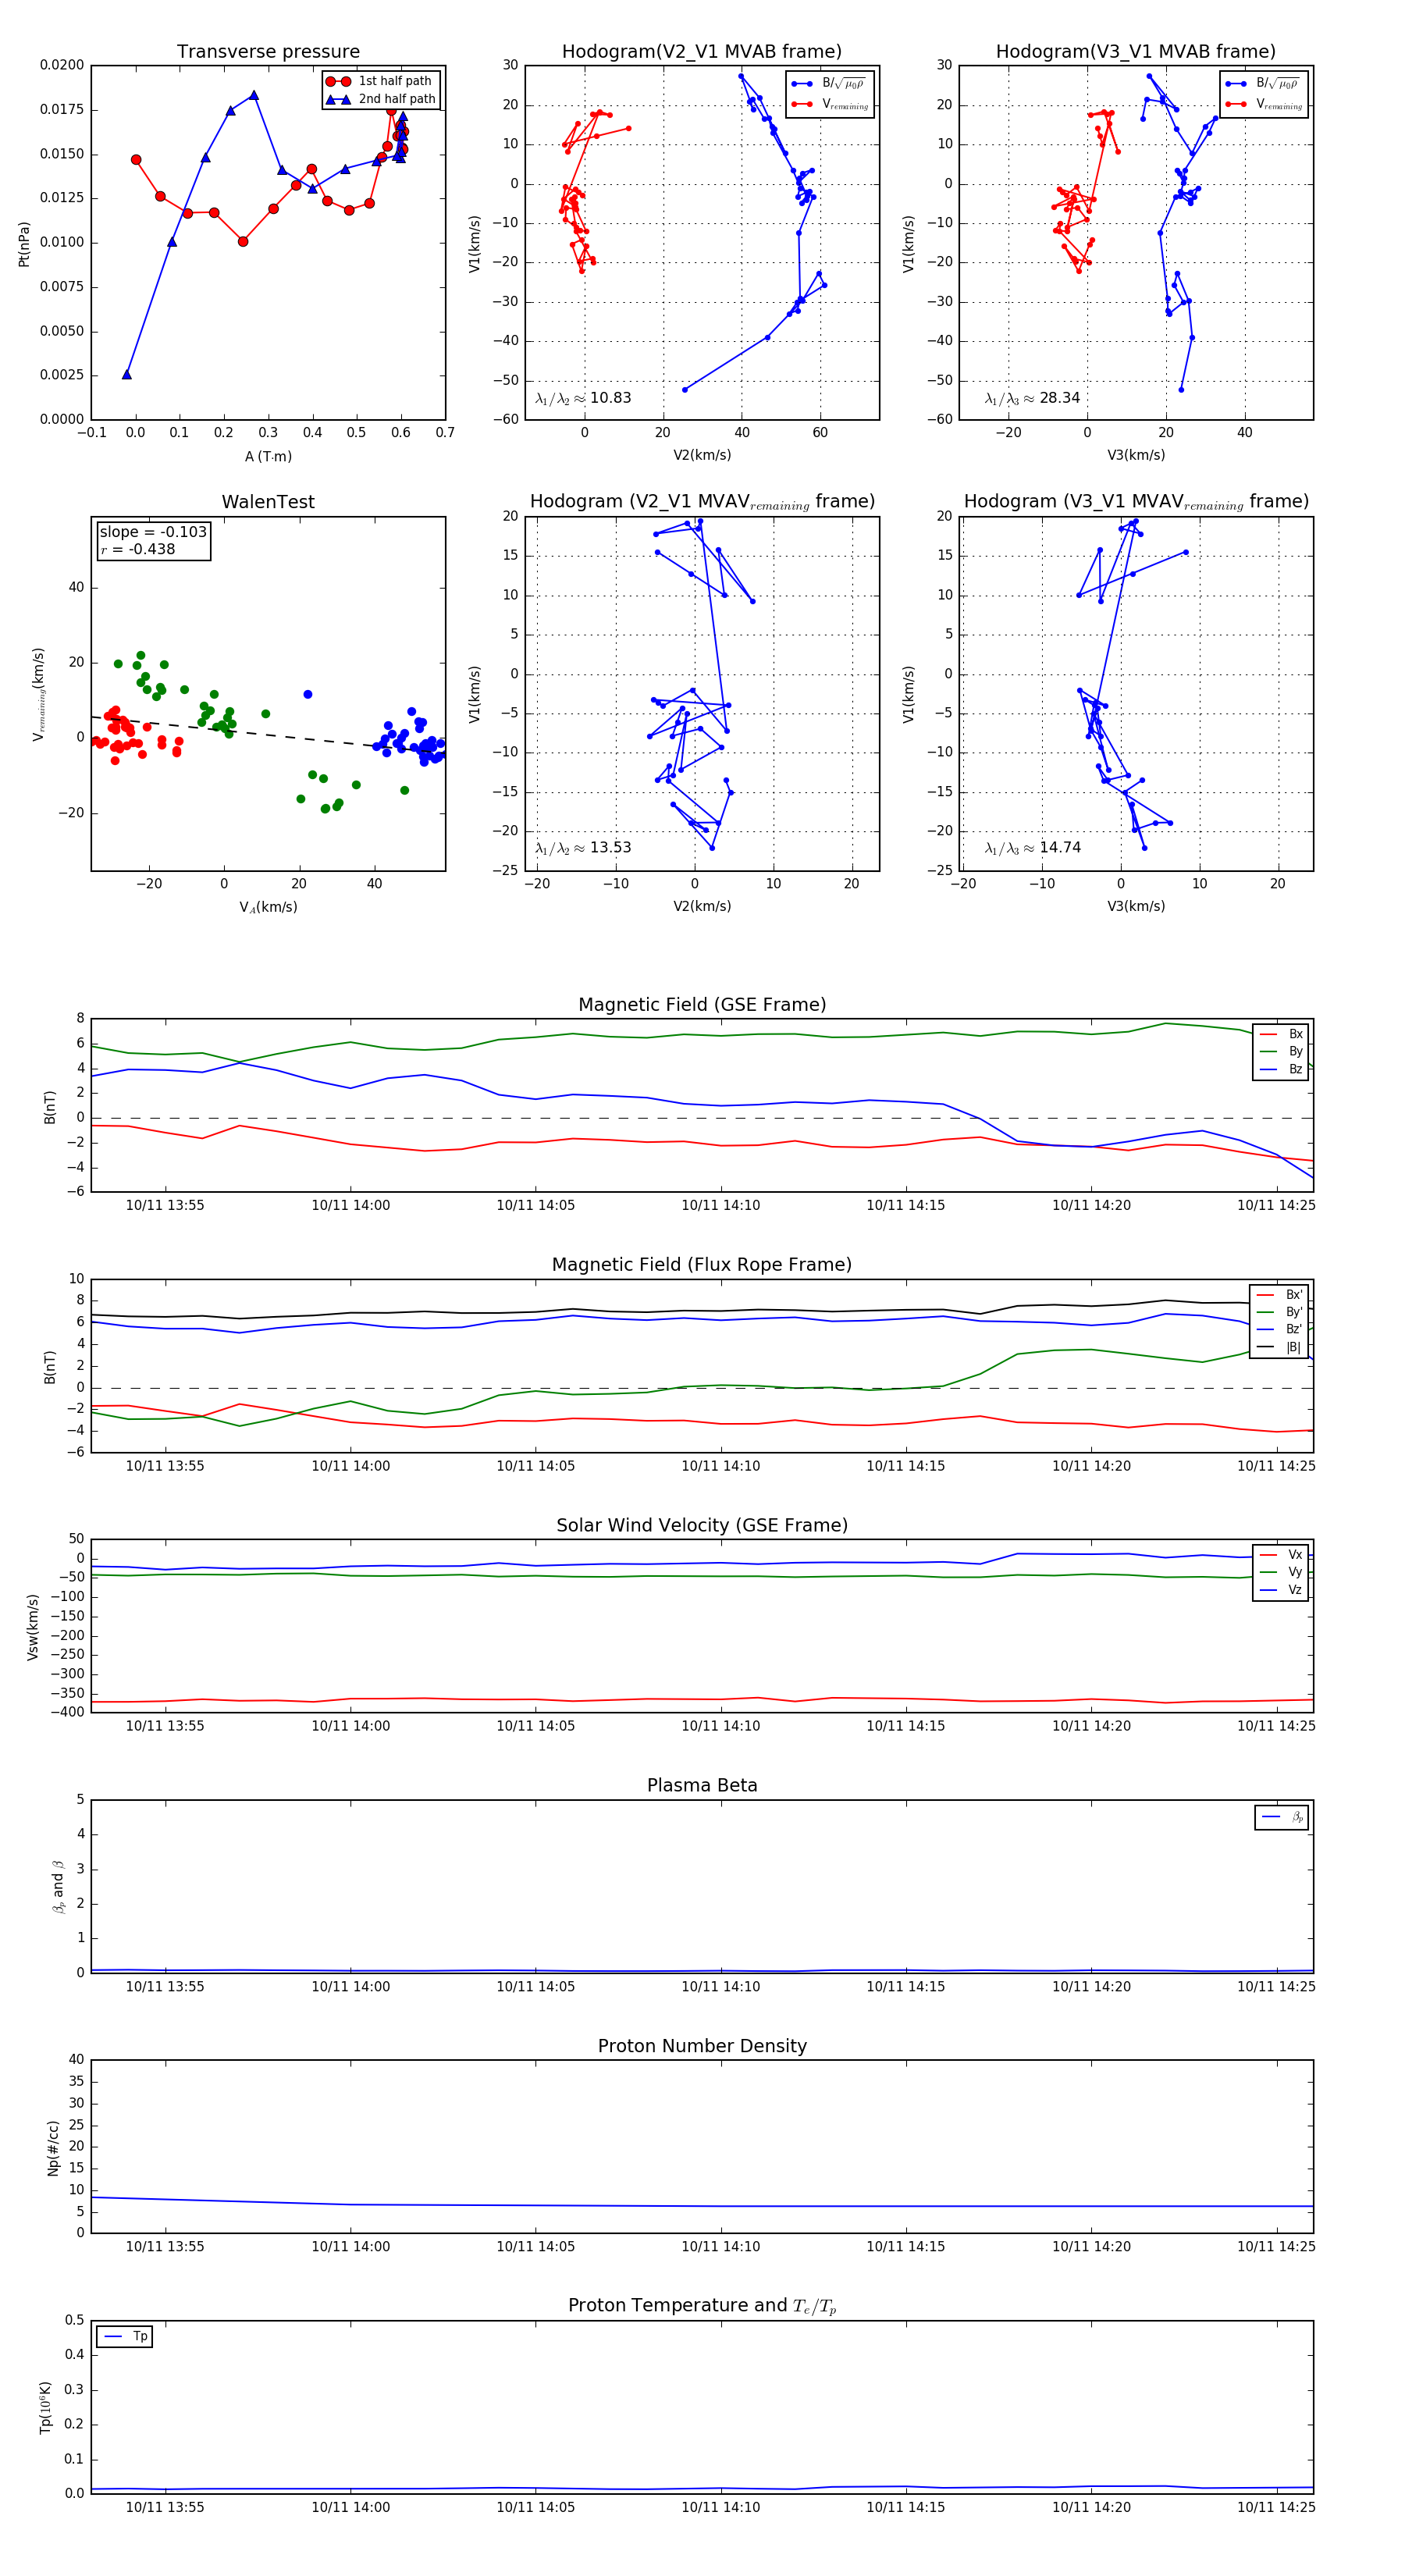Click the 'Hodogram(V3_V1 MVAB frame)' title
The image size is (1405, 2576).
(1135, 52)
